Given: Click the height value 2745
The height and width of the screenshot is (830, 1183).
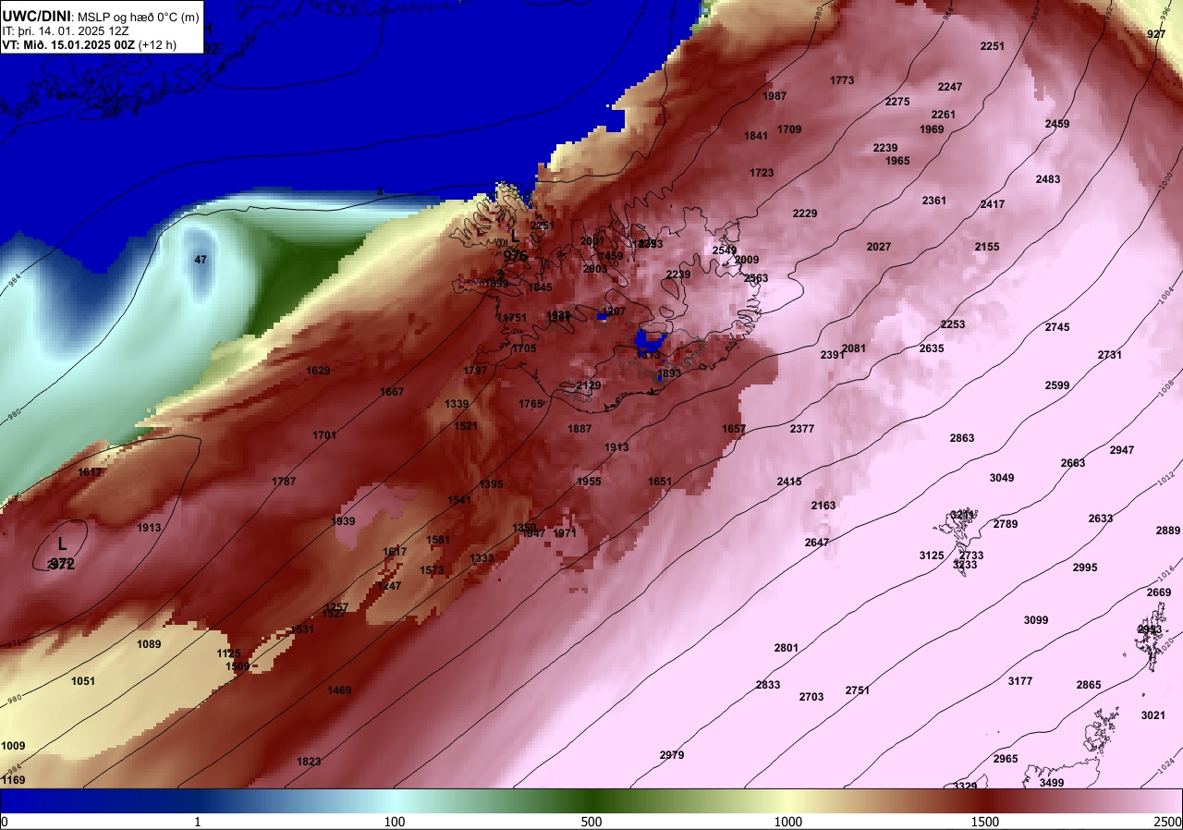Looking at the screenshot, I should tap(1057, 327).
